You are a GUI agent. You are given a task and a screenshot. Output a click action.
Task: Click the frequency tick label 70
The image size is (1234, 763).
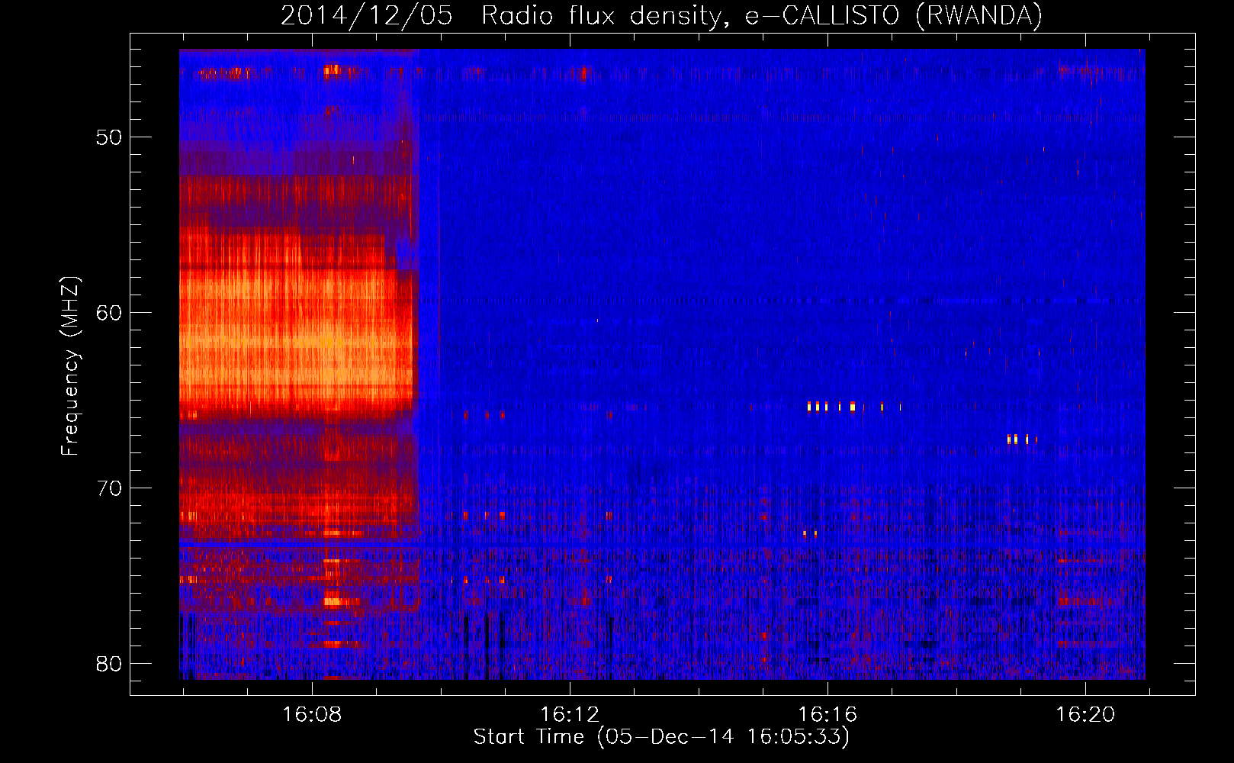click(109, 488)
